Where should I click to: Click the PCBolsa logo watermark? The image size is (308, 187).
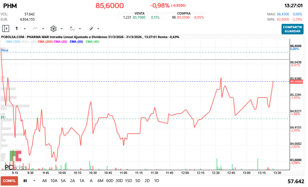15,160
